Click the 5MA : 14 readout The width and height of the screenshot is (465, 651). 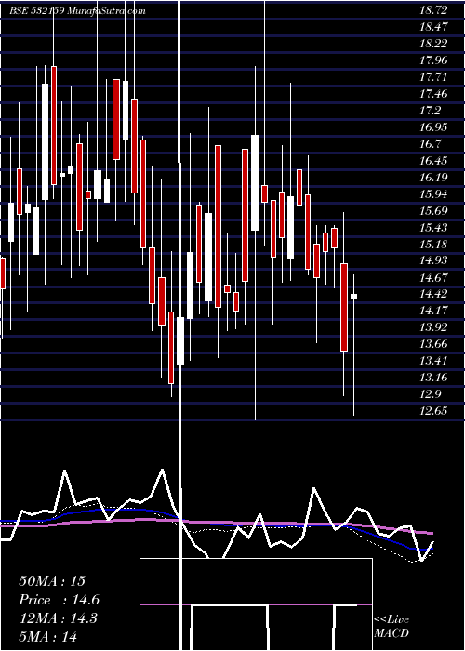(48, 636)
